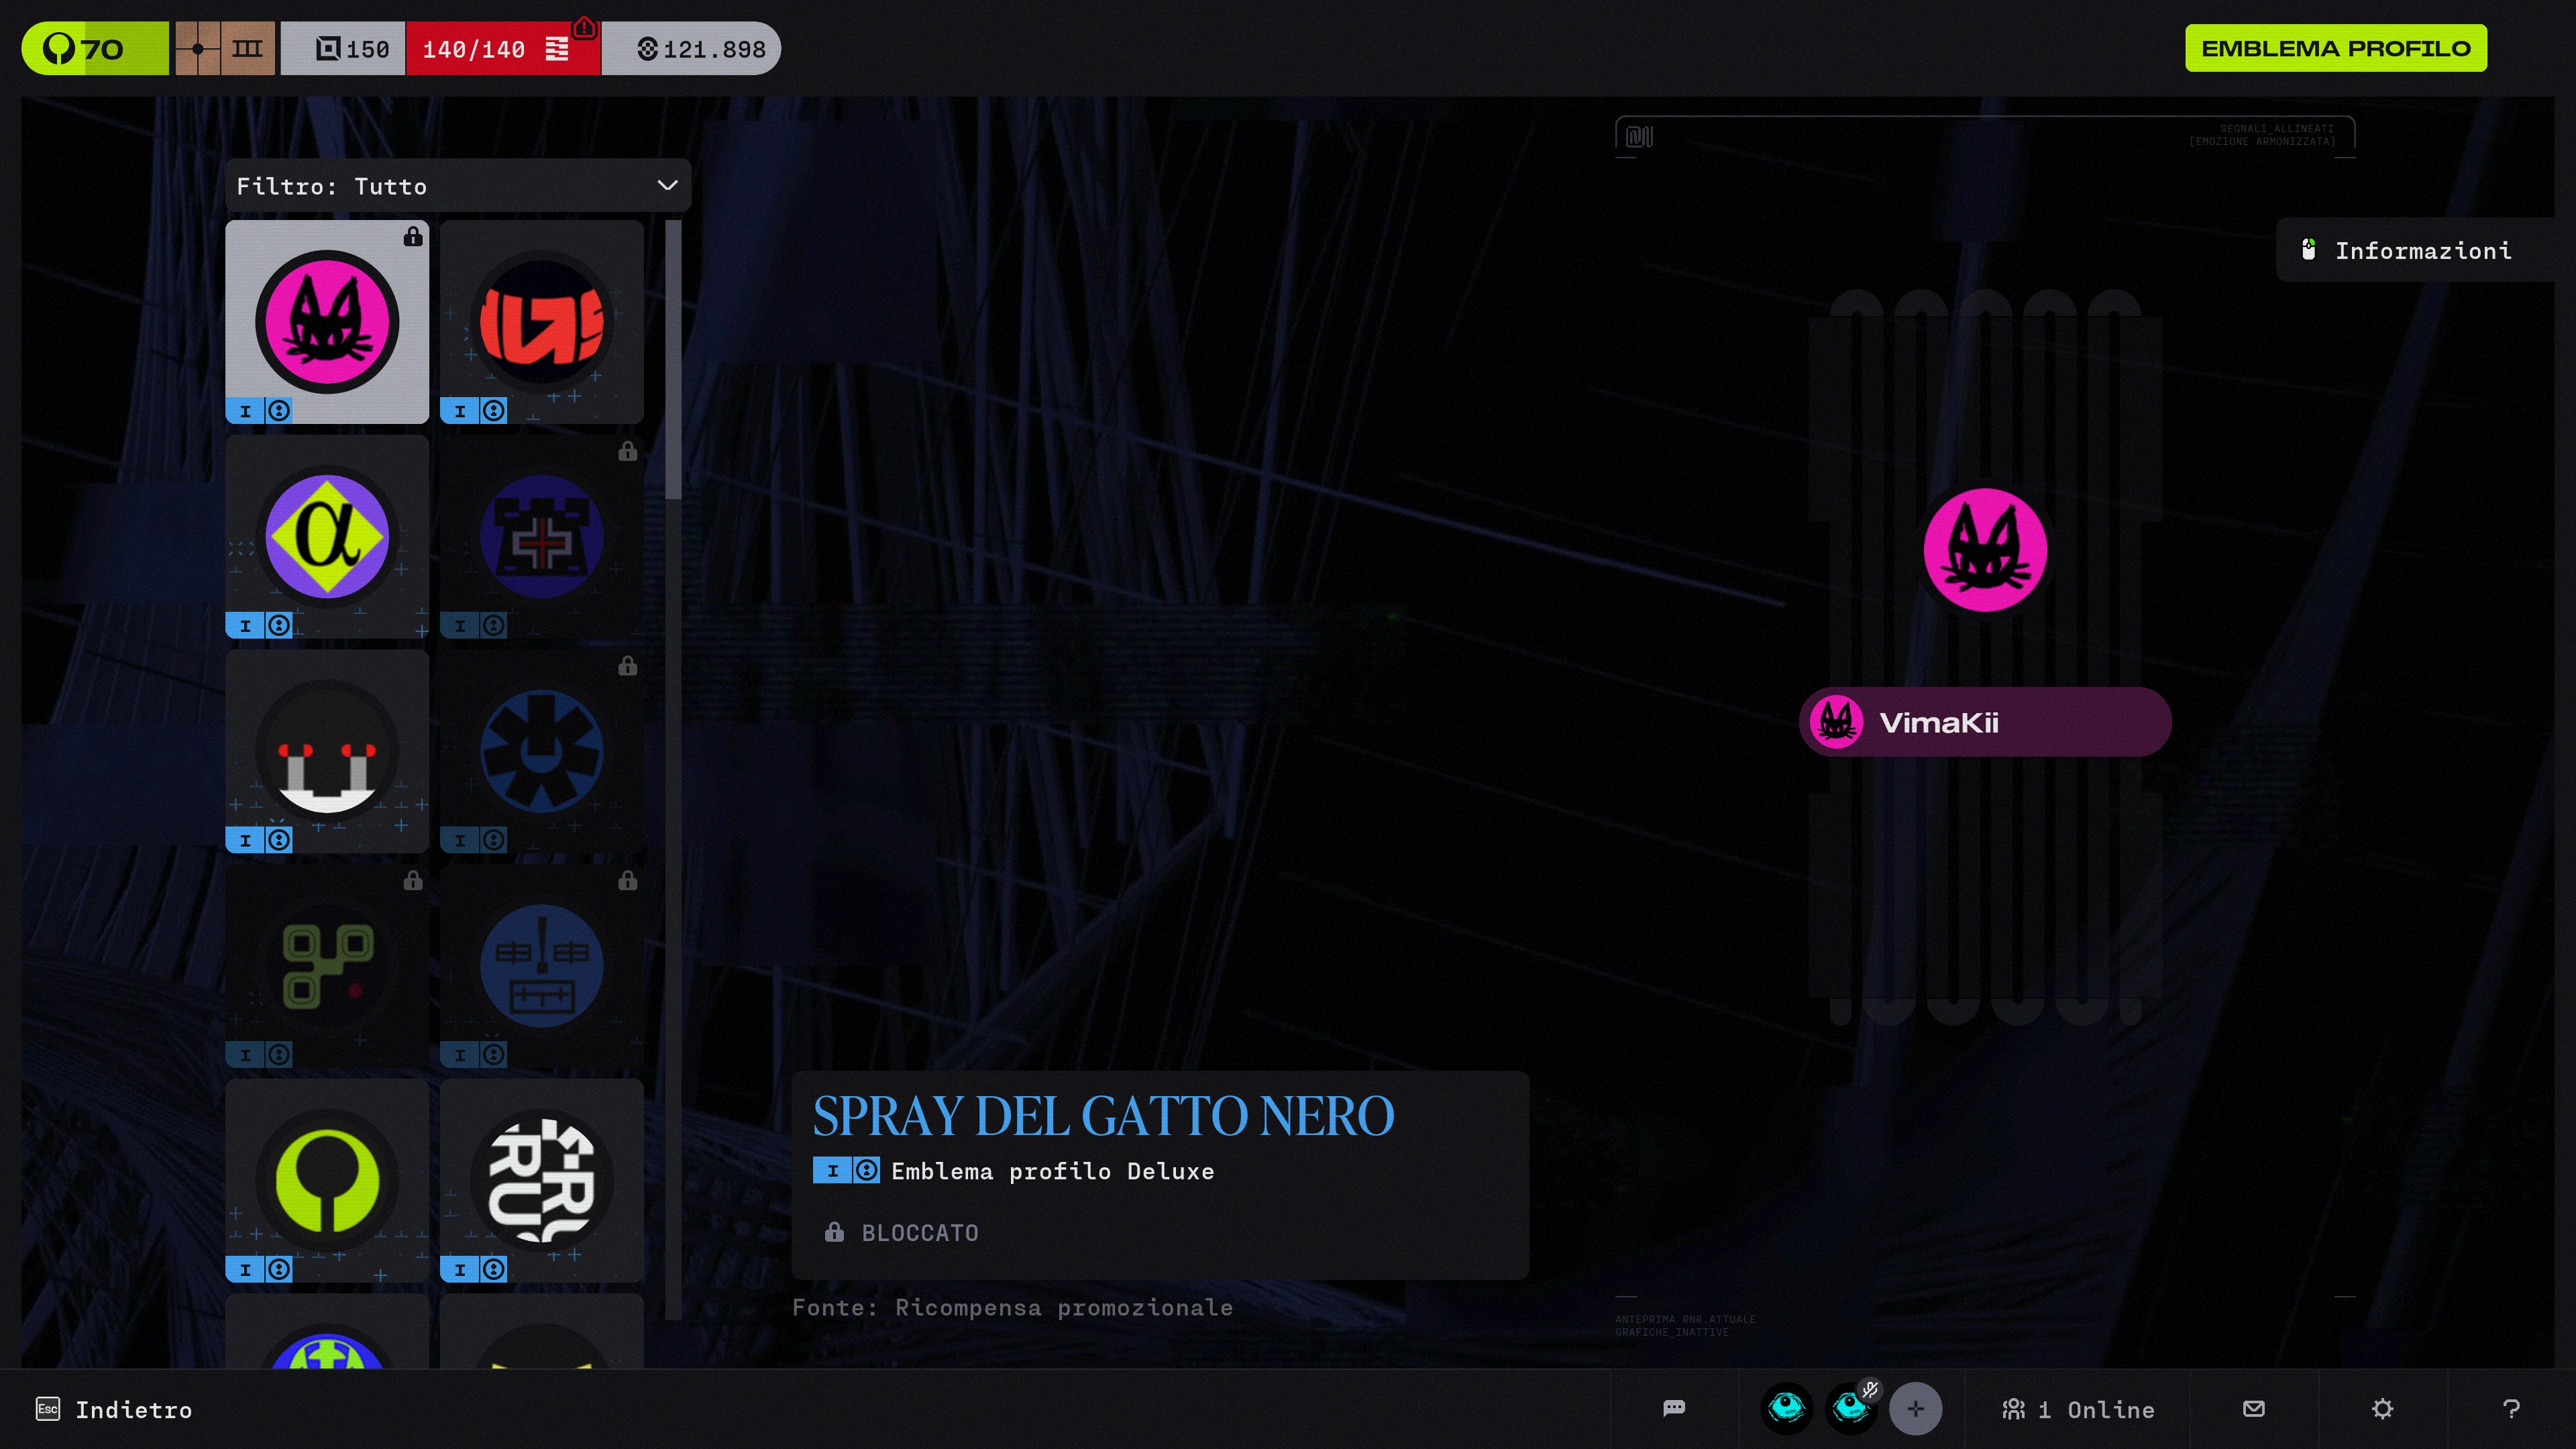Screen dimensions: 2576x1449
Task: Open the mail inbox envelope icon
Action: 2253,1408
